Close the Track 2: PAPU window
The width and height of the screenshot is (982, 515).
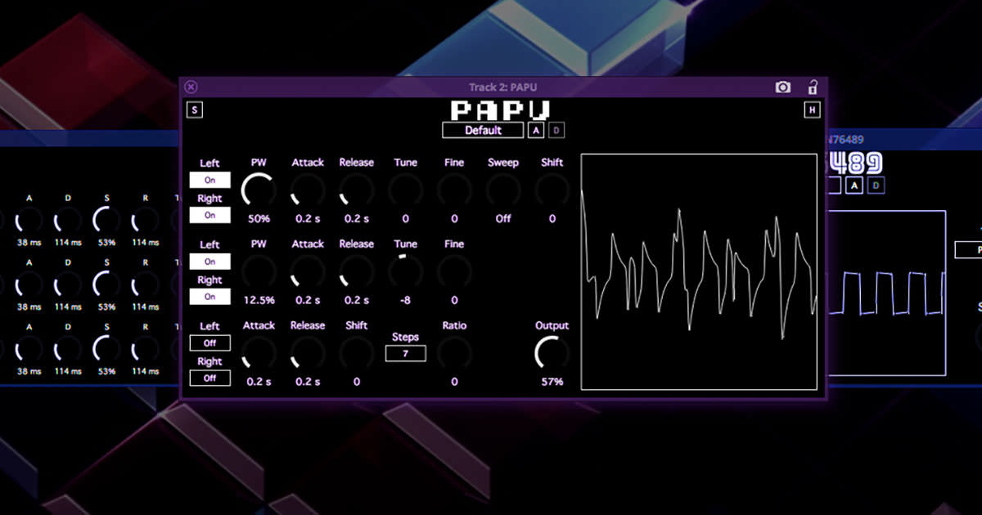[x=191, y=87]
